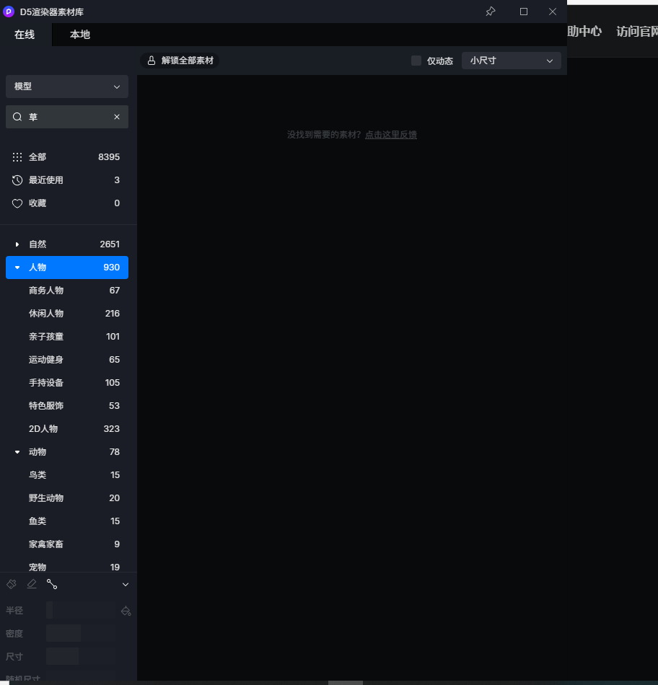This screenshot has width=658, height=685.
Task: Enable the 仅动态 checkbox
Action: [x=416, y=61]
